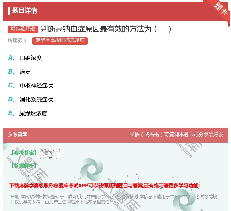Select option C 中枢神经症状
The height and width of the screenshot is (211, 231).
[30, 86]
